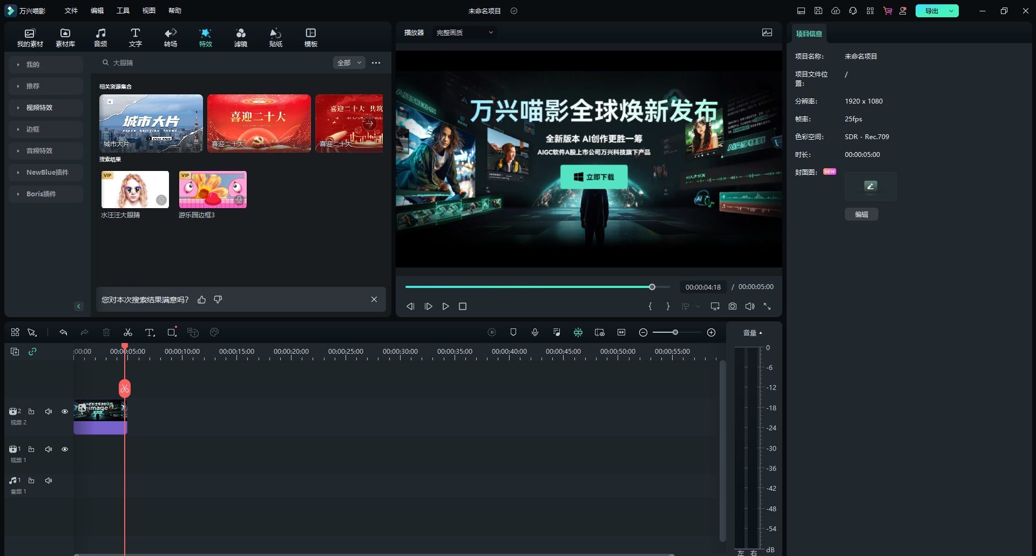Expand the NewBlue插件 category
The height and width of the screenshot is (556, 1036).
(x=46, y=173)
